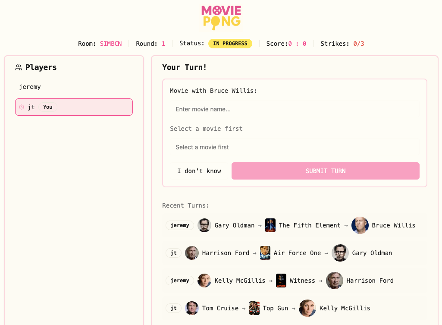Screen dimensions: 442x325
Task: Click the Top Gun poster thumbnail
Action: [x=254, y=308]
